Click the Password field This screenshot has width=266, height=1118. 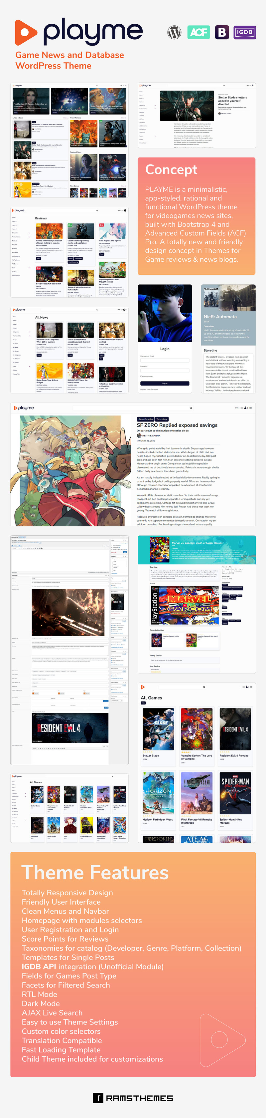tap(165, 370)
